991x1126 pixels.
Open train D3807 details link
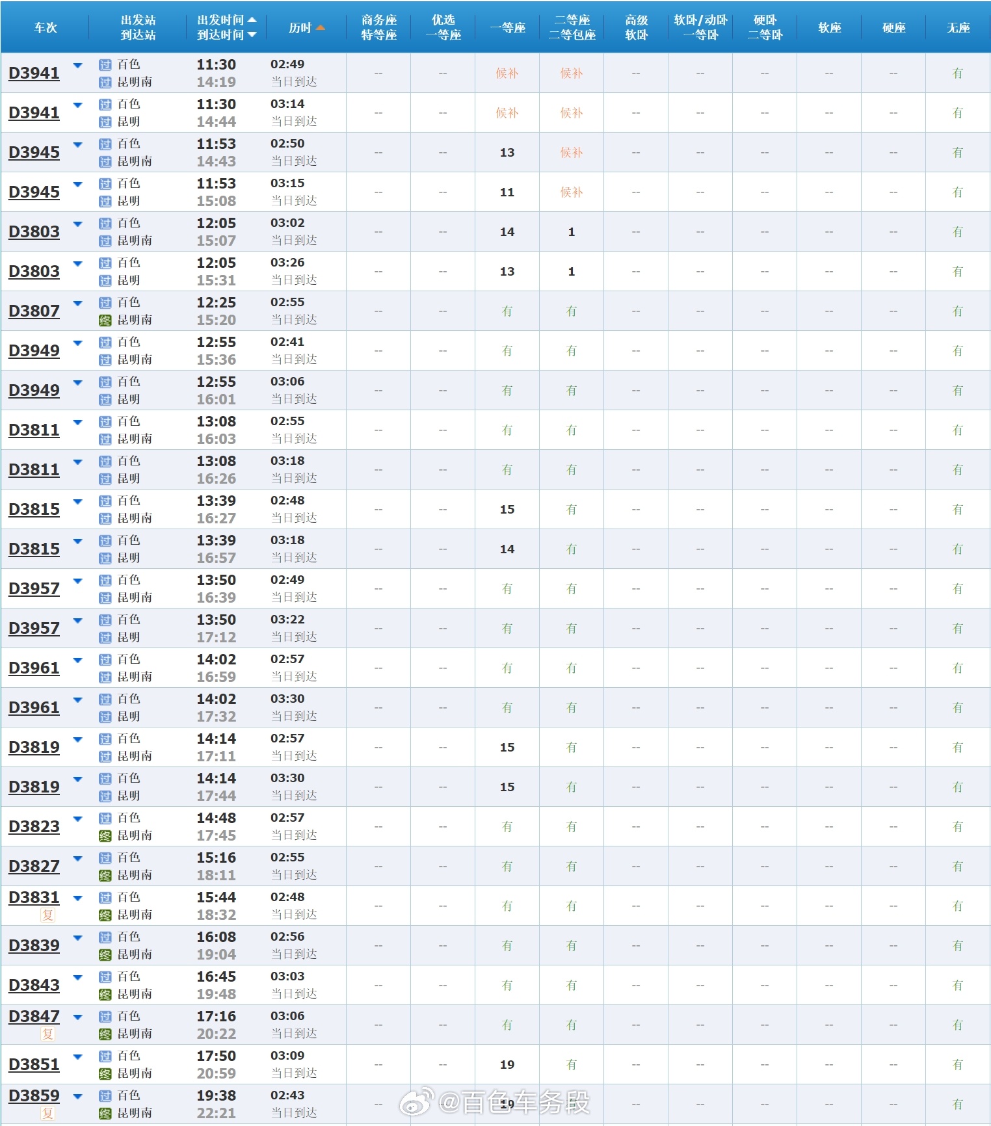[34, 311]
